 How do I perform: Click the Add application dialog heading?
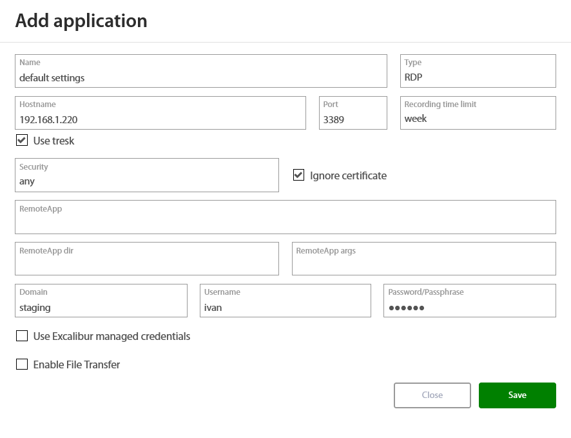coord(81,21)
